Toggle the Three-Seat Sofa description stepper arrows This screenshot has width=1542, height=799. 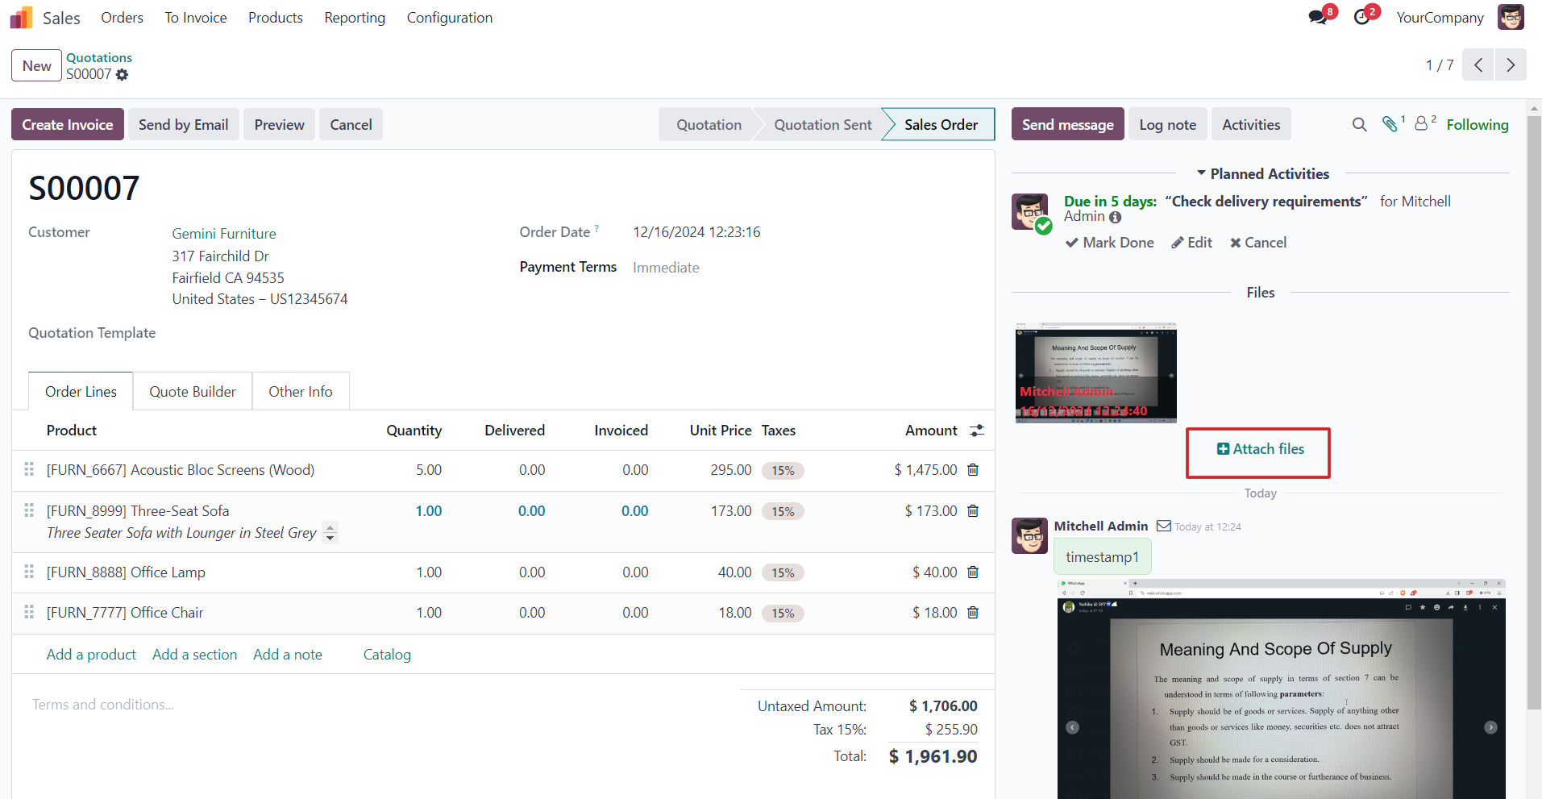[330, 532]
